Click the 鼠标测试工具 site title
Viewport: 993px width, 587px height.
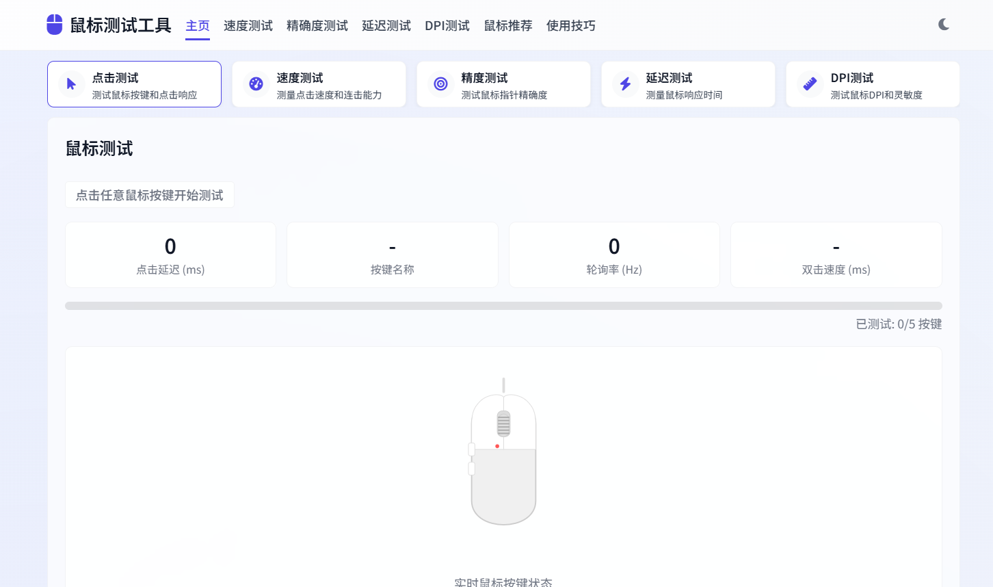tap(121, 25)
